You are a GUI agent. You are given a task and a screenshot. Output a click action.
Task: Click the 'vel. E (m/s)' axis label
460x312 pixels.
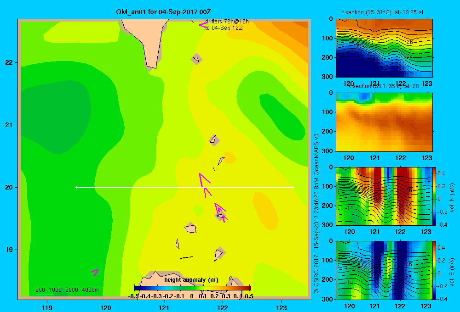click(x=452, y=272)
